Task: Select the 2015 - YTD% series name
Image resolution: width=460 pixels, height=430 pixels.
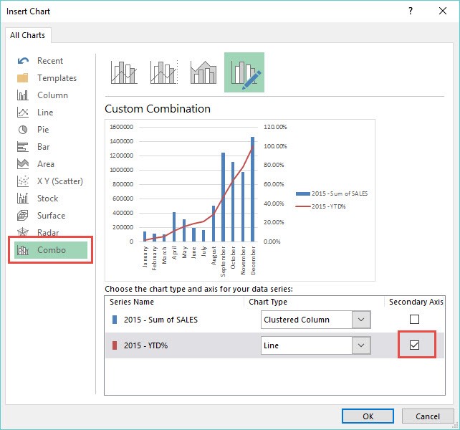Action: coord(145,345)
